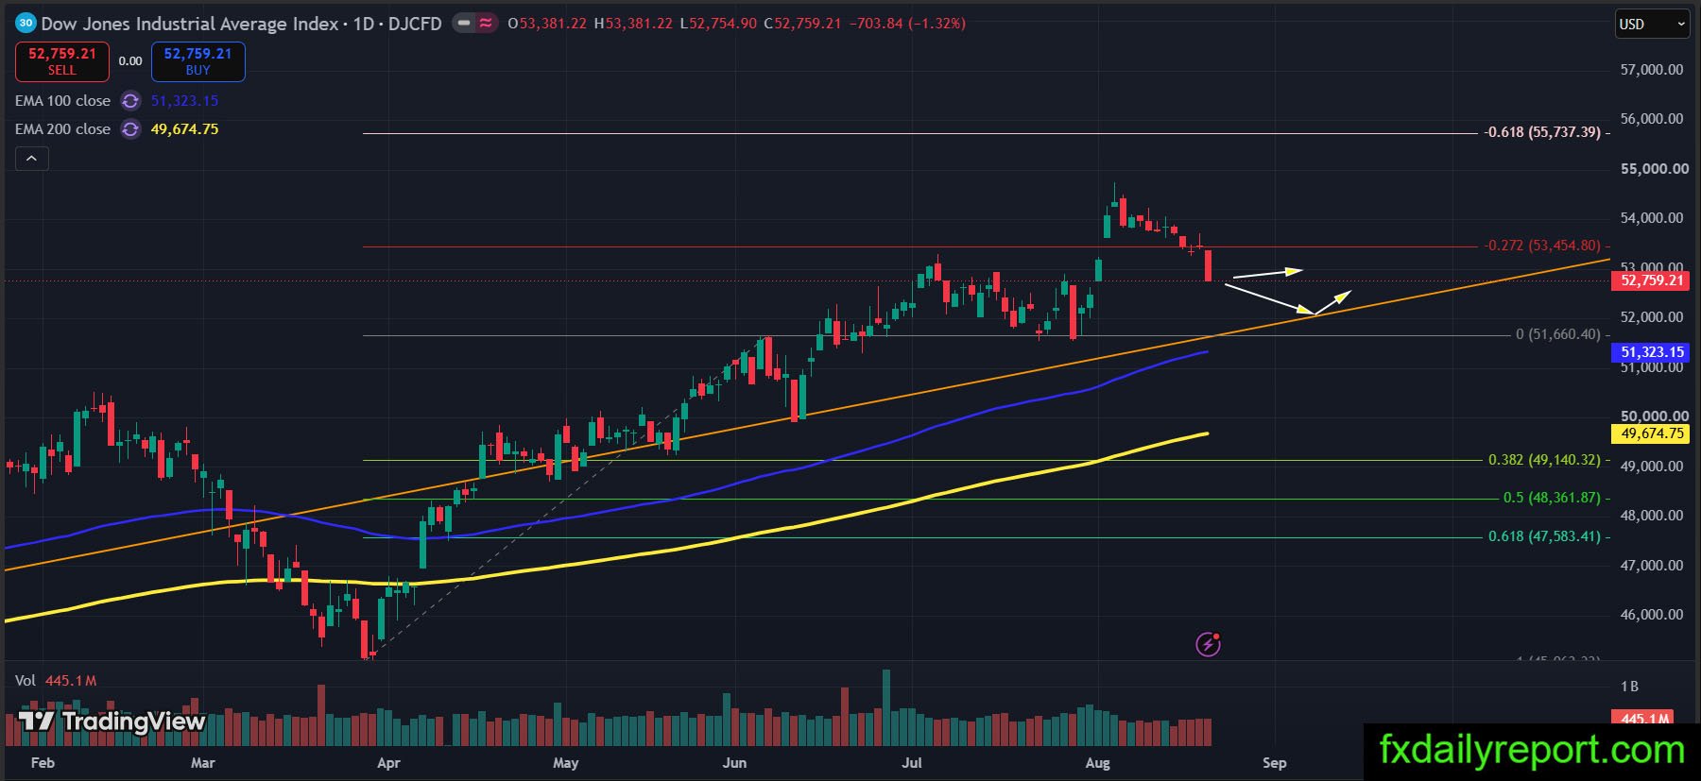The width and height of the screenshot is (1701, 781).
Task: Click the 55,000.00 price axis label
Action: (x=1654, y=169)
